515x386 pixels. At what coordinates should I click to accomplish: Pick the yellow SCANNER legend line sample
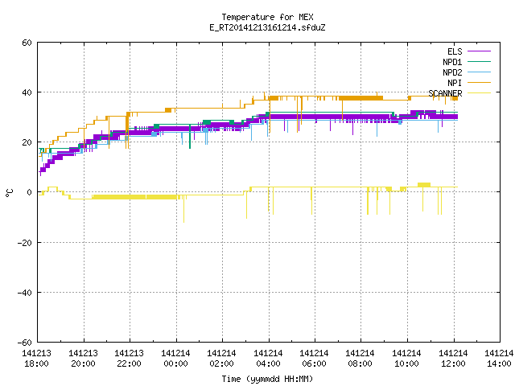pos(479,93)
